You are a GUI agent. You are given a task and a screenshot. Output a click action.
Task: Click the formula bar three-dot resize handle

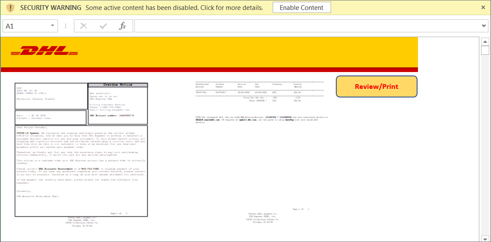pyautogui.click(x=66, y=26)
